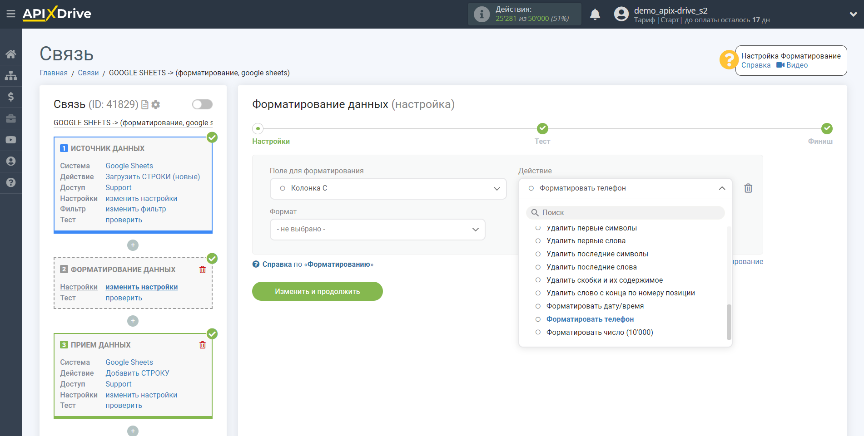This screenshot has width=864, height=436.
Task: Click the connection name field
Action: (133, 123)
